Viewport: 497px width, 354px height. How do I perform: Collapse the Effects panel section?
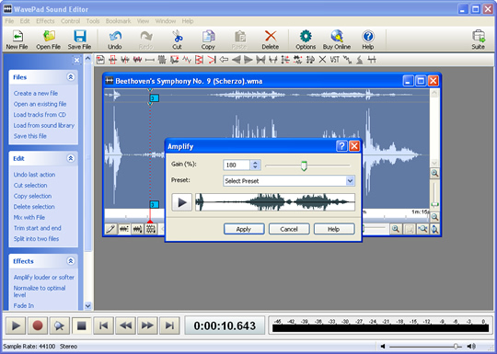click(x=70, y=261)
